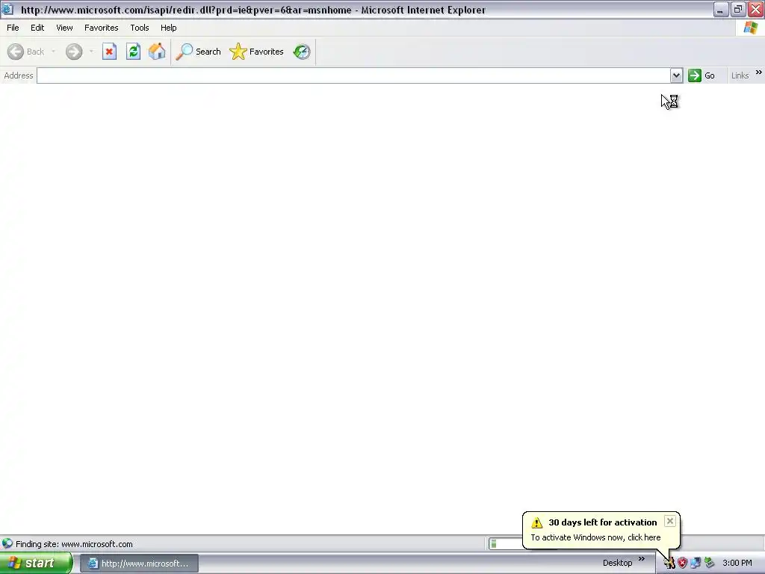The width and height of the screenshot is (765, 574).
Task: Open the Edit menu
Action: coord(37,28)
